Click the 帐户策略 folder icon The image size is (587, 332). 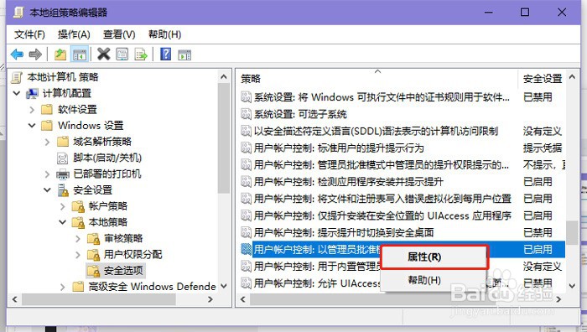tap(78, 206)
